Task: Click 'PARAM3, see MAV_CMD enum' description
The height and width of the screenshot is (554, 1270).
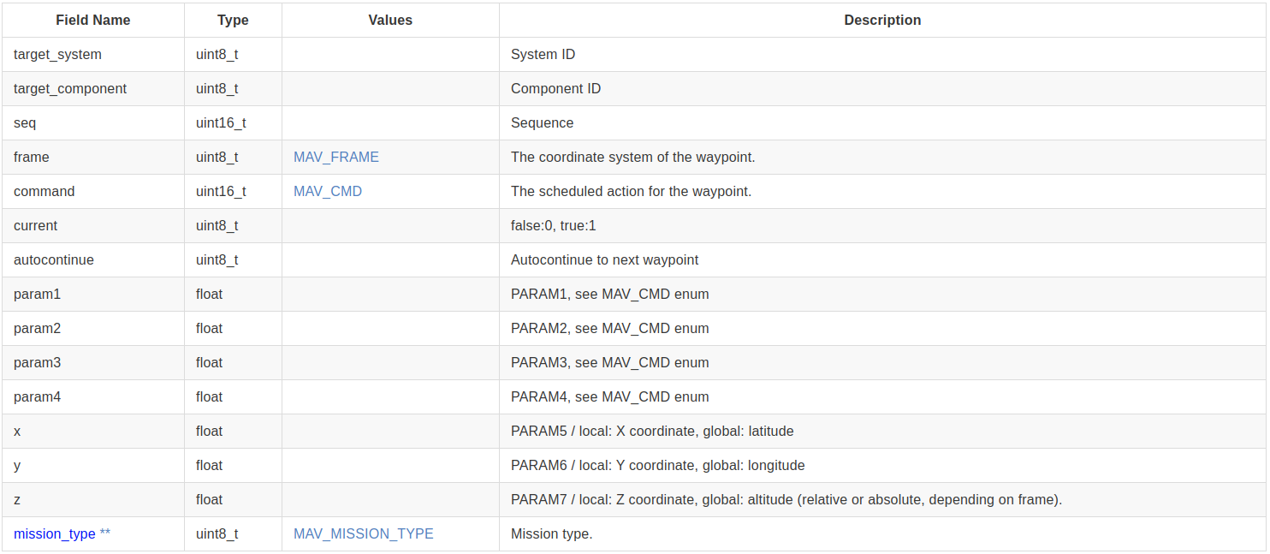Action: click(609, 362)
